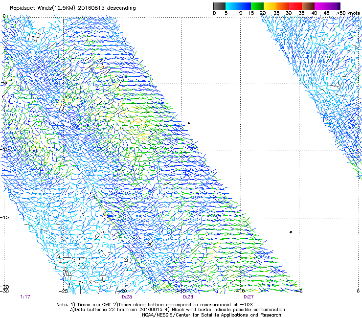Click the '-15' latitude label on left axis
This screenshot has width=362, height=318.
tap(4, 217)
